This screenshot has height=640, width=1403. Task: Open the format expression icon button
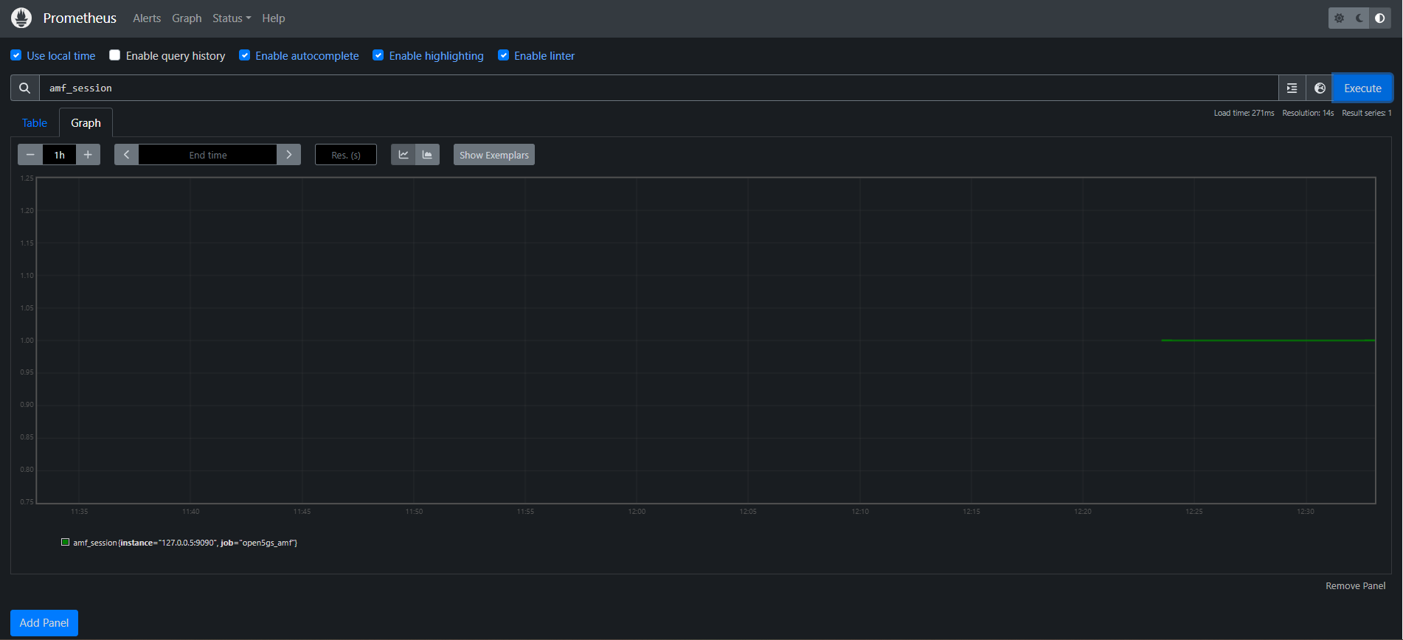click(1292, 88)
